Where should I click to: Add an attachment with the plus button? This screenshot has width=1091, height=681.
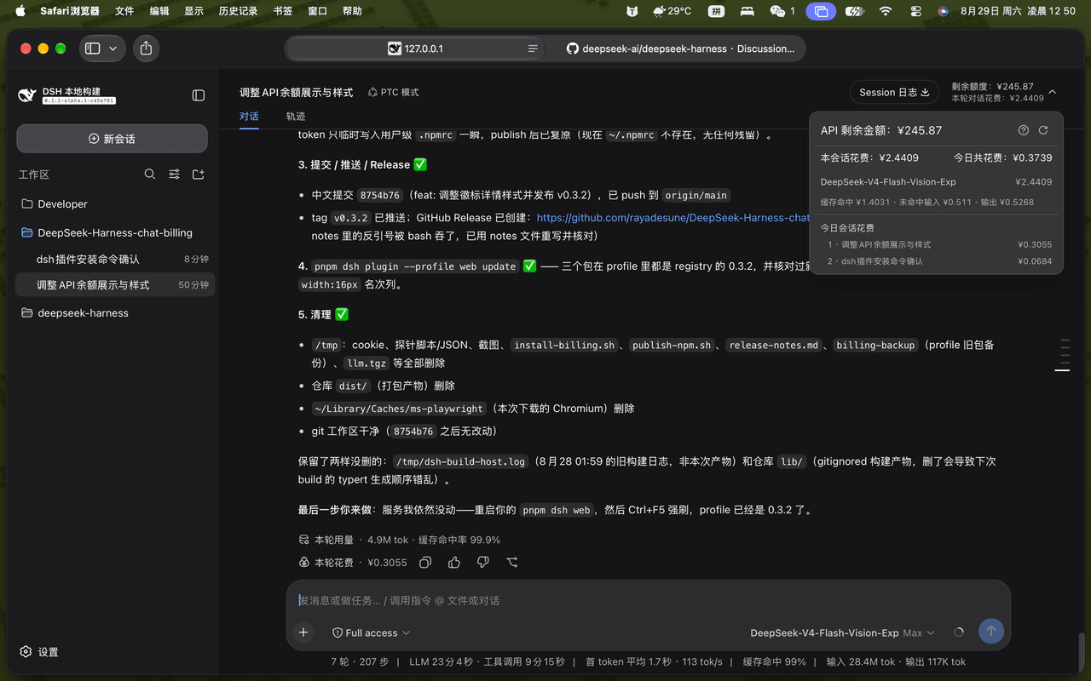click(x=303, y=632)
